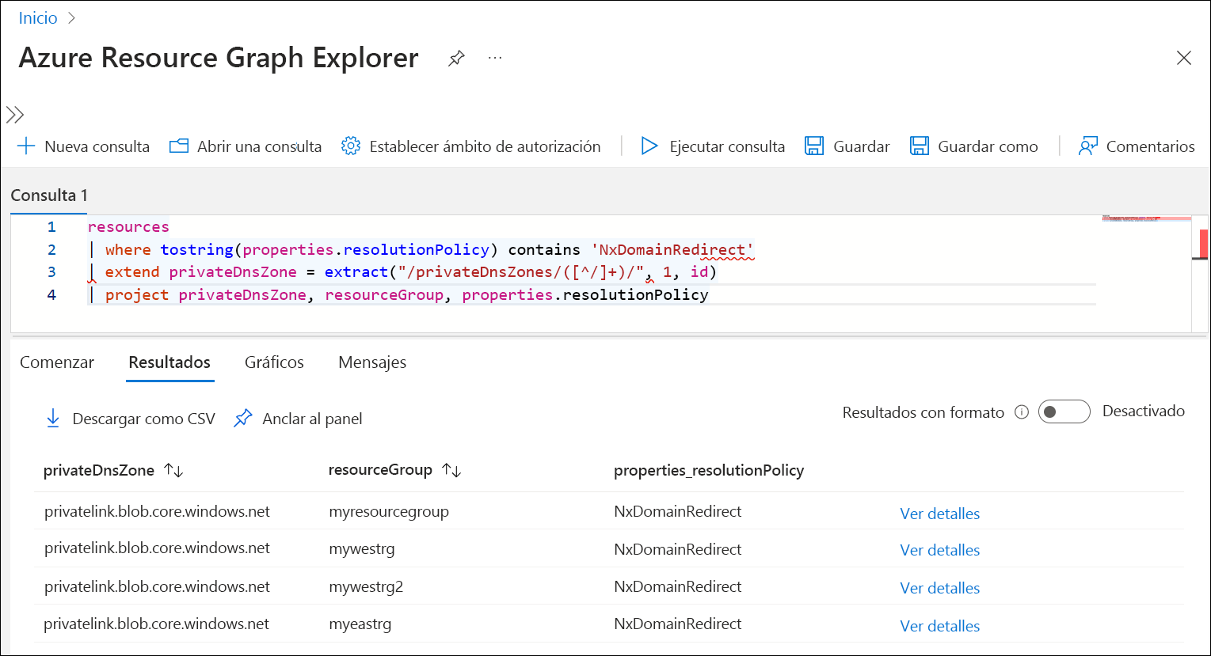Click the properties_resolutionPolicy column header
This screenshot has width=1211, height=656.
[x=709, y=470]
